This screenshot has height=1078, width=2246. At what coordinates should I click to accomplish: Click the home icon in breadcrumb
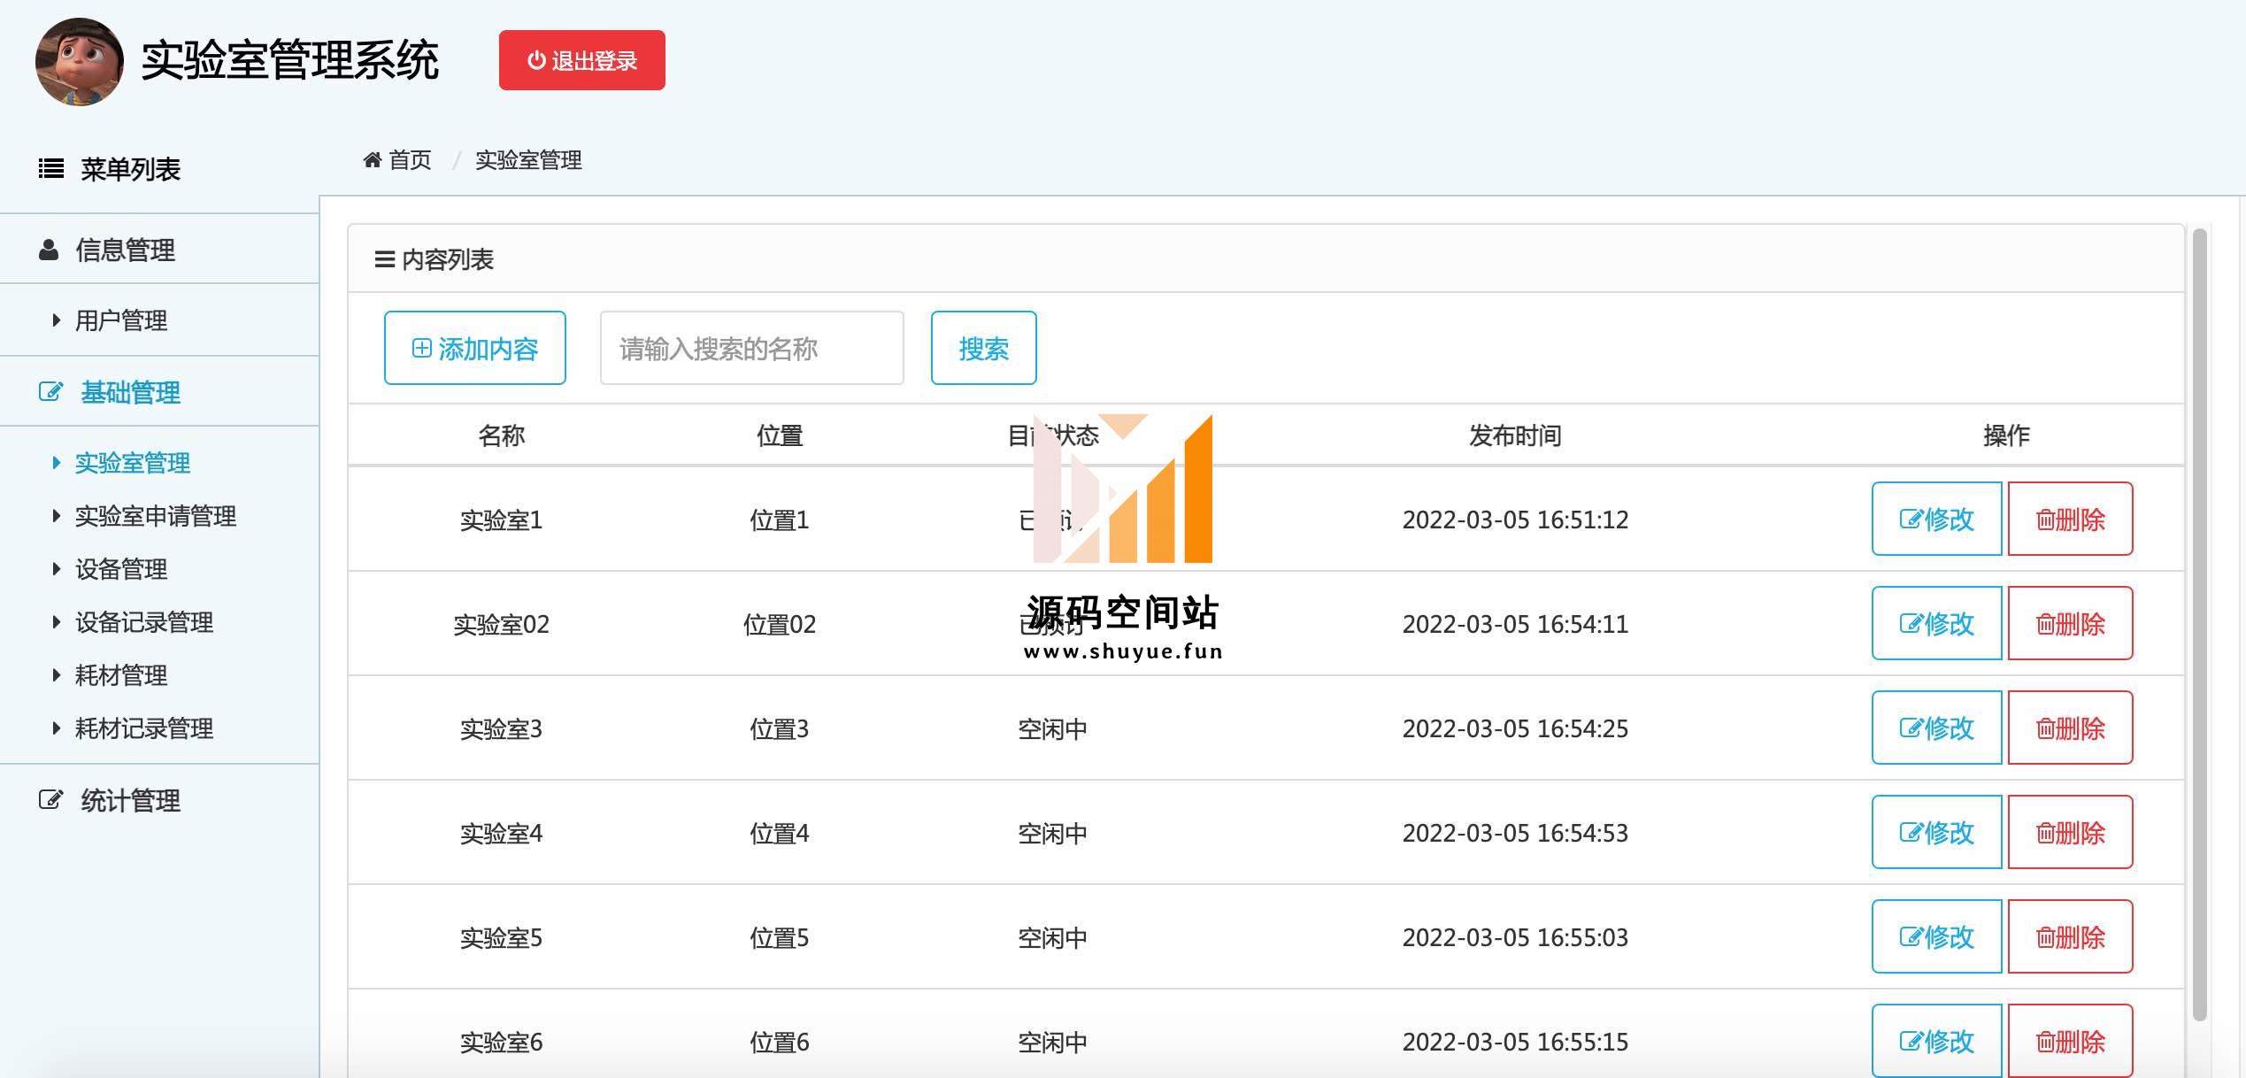372,160
